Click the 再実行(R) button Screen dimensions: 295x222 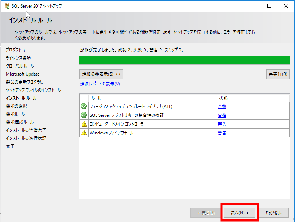[x=278, y=74]
